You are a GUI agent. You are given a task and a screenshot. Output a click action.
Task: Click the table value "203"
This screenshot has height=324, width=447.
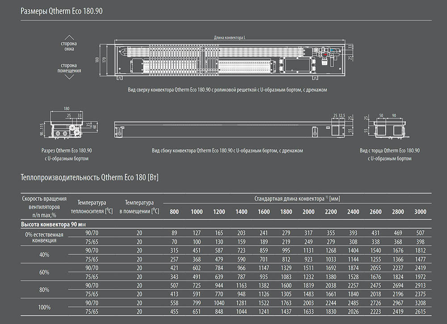(x=241, y=233)
